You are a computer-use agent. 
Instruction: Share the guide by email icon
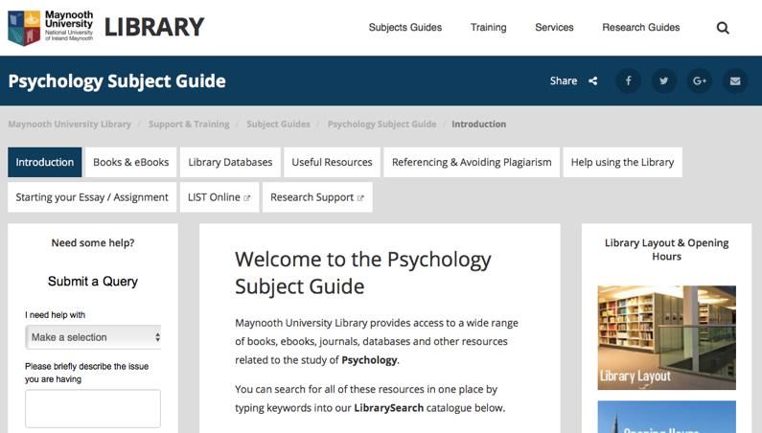[735, 80]
